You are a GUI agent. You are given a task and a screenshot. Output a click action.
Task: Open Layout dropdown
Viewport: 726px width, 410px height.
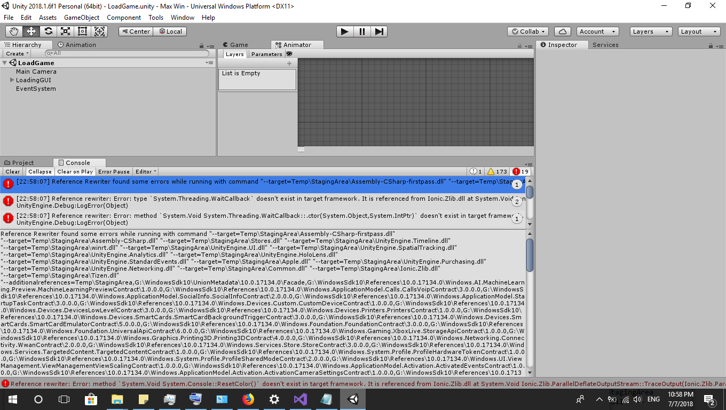point(699,31)
